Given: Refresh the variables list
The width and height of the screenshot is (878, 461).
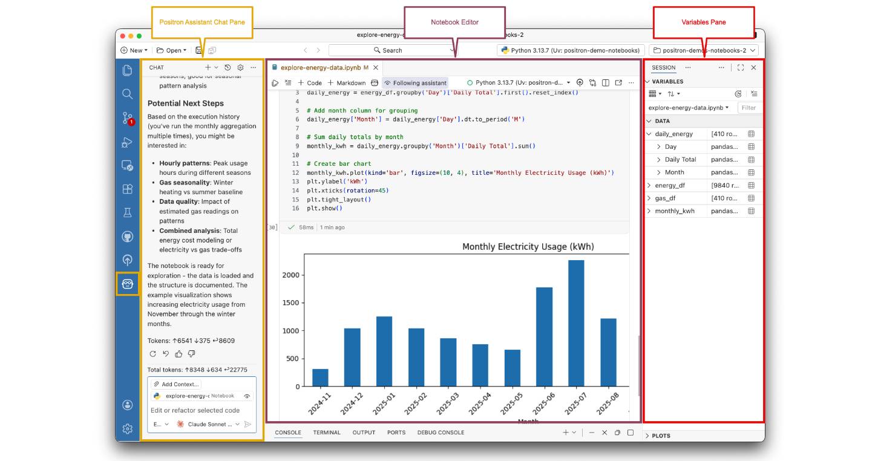Looking at the screenshot, I should (x=738, y=94).
